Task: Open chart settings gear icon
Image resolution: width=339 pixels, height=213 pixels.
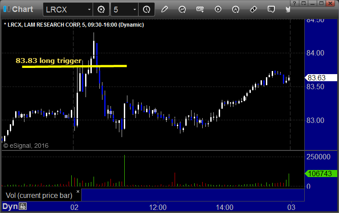Action: [101, 9]
